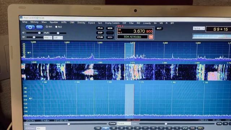Adjust the PWR drive slider
This screenshot has width=231, height=130.
[x=58, y=33]
